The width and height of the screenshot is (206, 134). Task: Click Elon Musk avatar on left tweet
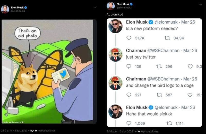point(5,9)
